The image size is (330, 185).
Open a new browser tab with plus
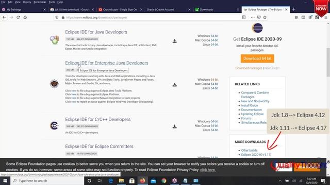point(293,9)
